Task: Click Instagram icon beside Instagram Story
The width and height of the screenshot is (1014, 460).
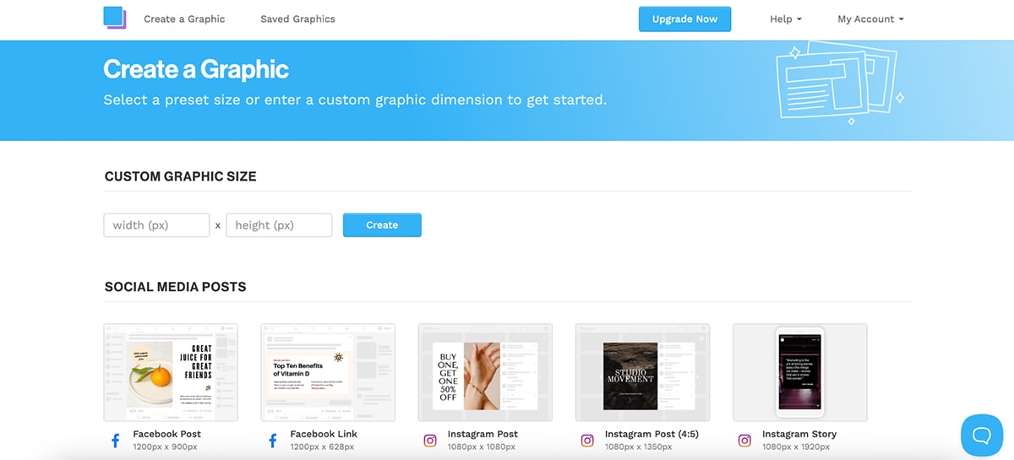Action: point(744,440)
